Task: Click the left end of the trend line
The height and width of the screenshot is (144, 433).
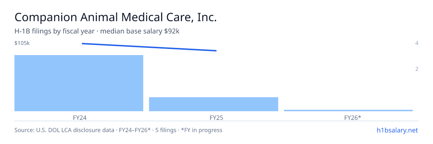Action: [x=83, y=44]
